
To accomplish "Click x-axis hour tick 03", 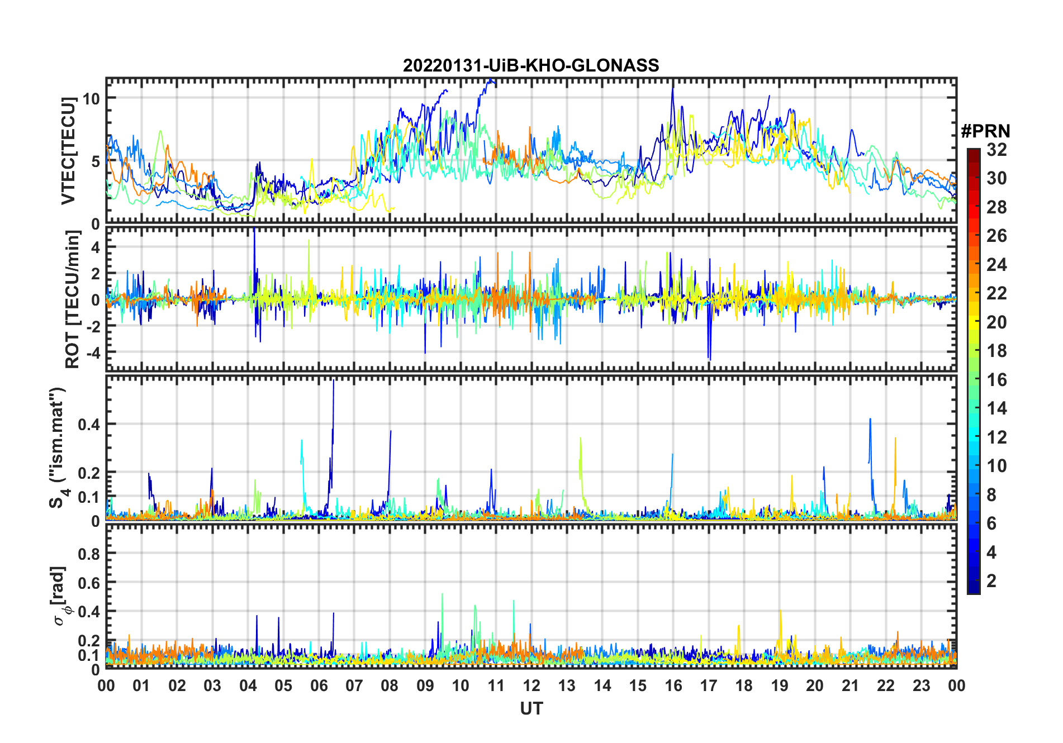I will click(212, 685).
